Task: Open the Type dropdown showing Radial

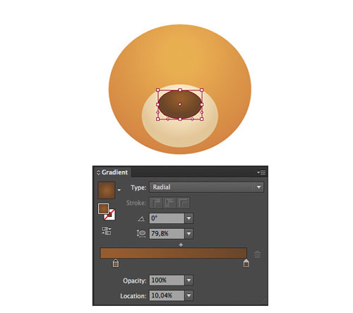Action: [206, 187]
